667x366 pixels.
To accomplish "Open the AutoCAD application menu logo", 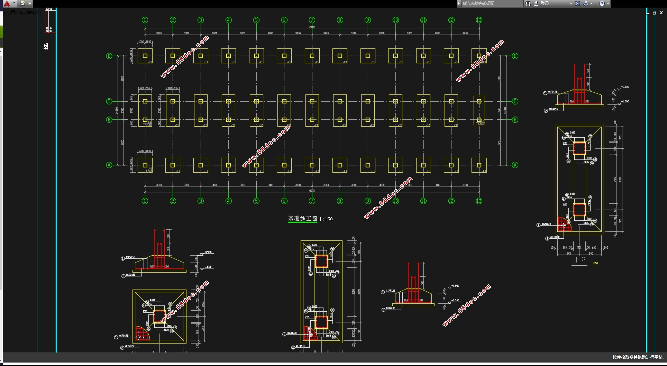I will click(x=7, y=3).
